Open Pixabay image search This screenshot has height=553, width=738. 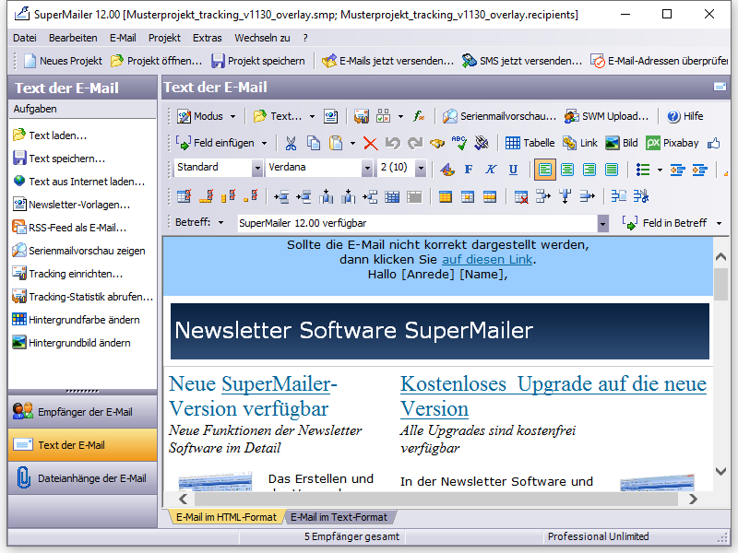[673, 143]
